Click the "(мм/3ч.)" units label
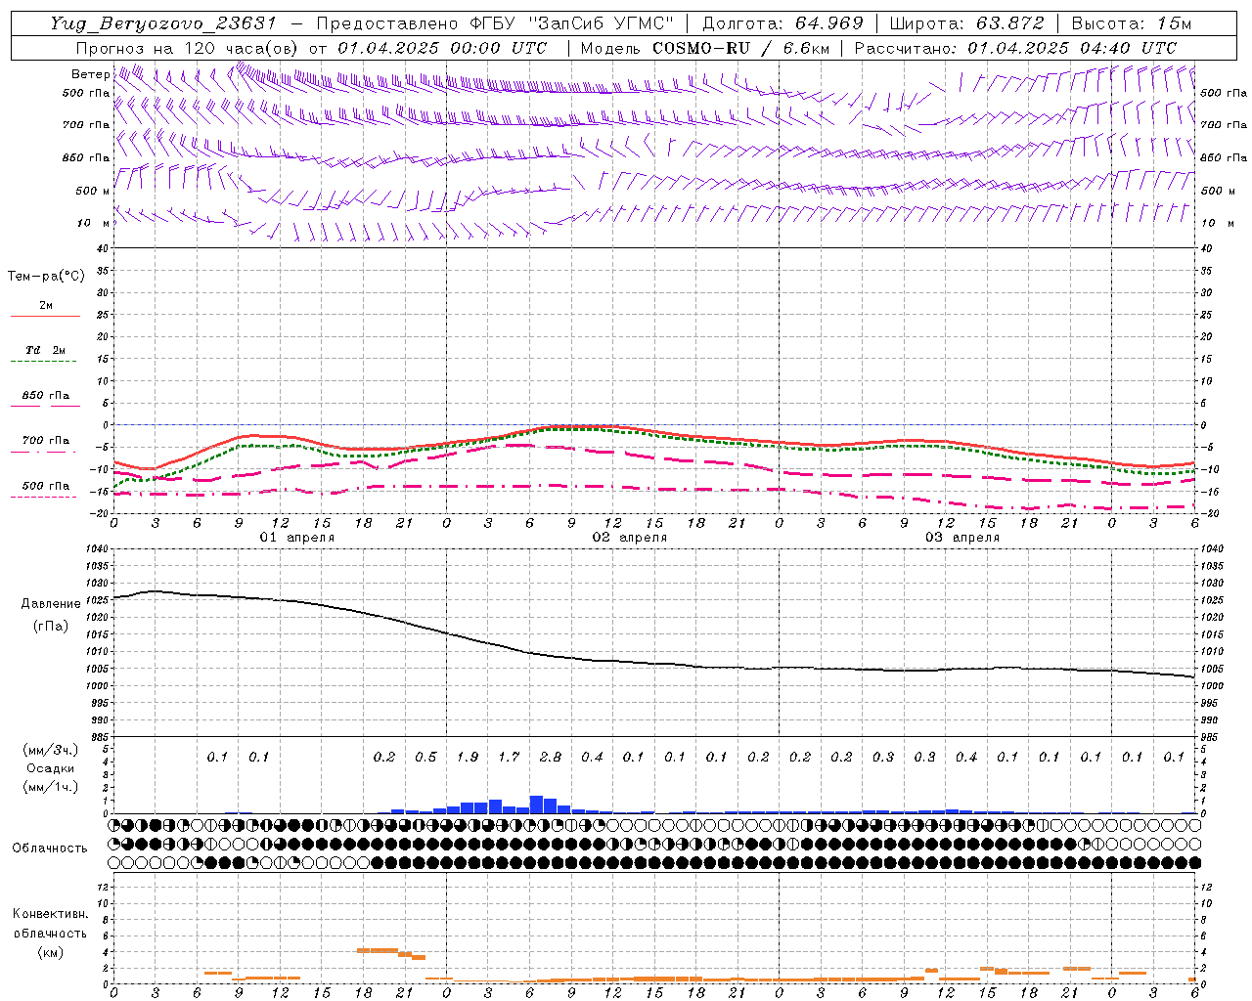The width and height of the screenshot is (1252, 1001). [x=51, y=750]
